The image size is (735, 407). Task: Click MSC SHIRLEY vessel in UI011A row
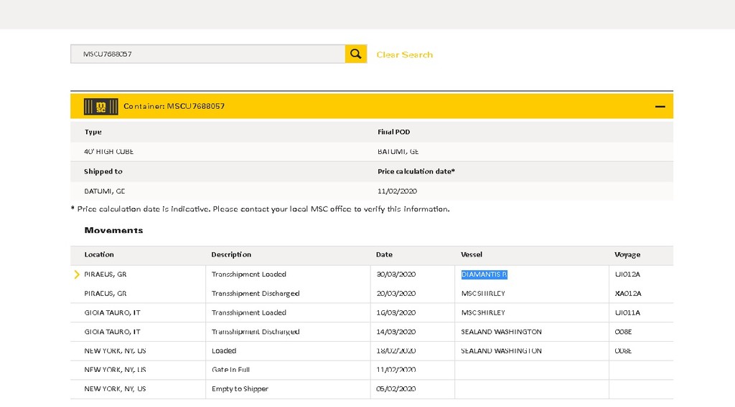click(483, 312)
